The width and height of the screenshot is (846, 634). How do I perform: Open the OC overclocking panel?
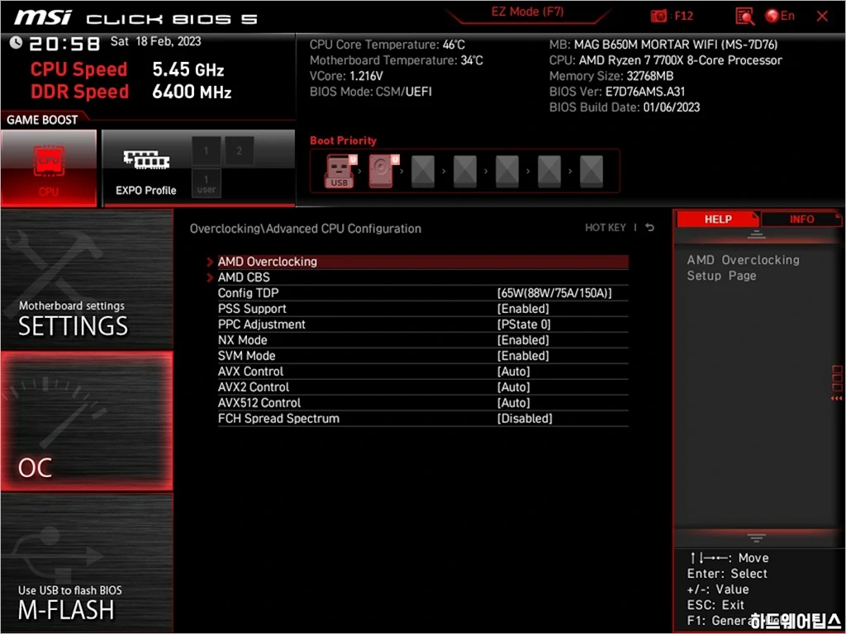87,421
